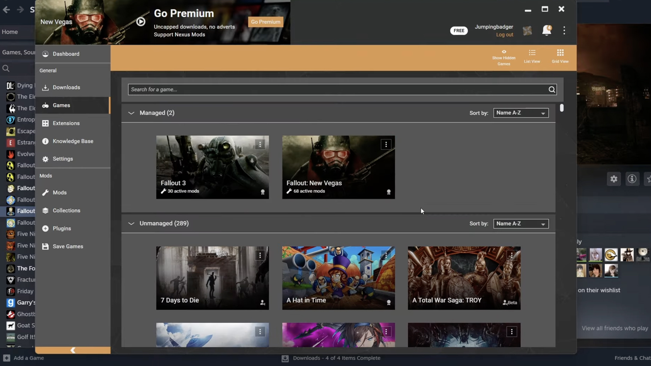The height and width of the screenshot is (366, 651).
Task: Click Downloads status in Steam bar
Action: click(x=331, y=358)
